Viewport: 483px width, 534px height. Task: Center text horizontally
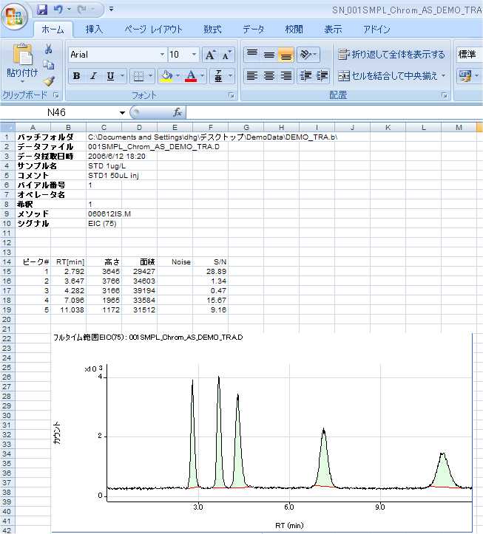(x=268, y=76)
